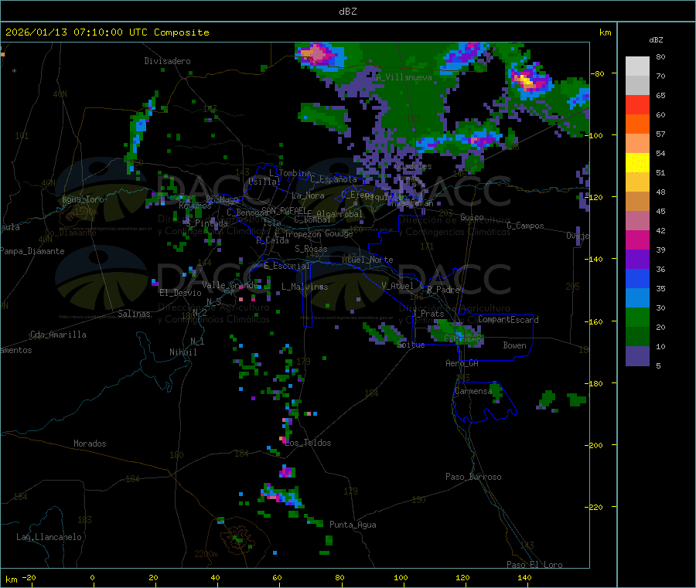Click the A_Villanueva map label
This screenshot has height=588, width=696.
[x=404, y=77]
